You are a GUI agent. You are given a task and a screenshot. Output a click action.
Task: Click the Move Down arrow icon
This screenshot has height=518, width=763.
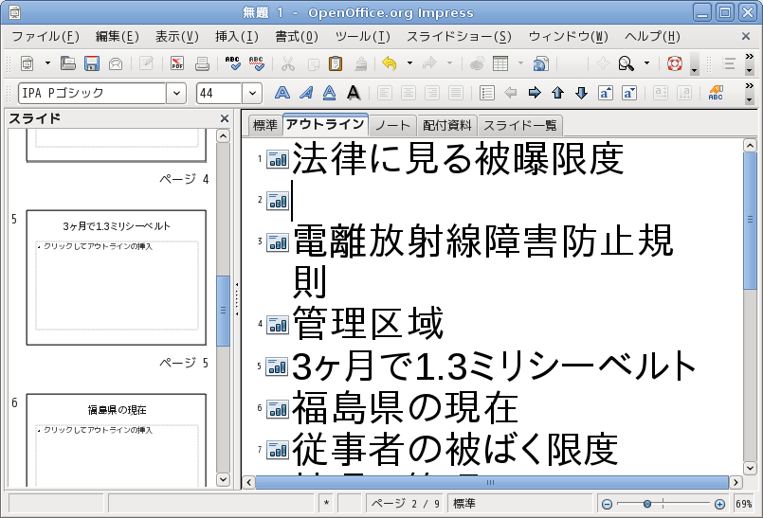tap(581, 93)
